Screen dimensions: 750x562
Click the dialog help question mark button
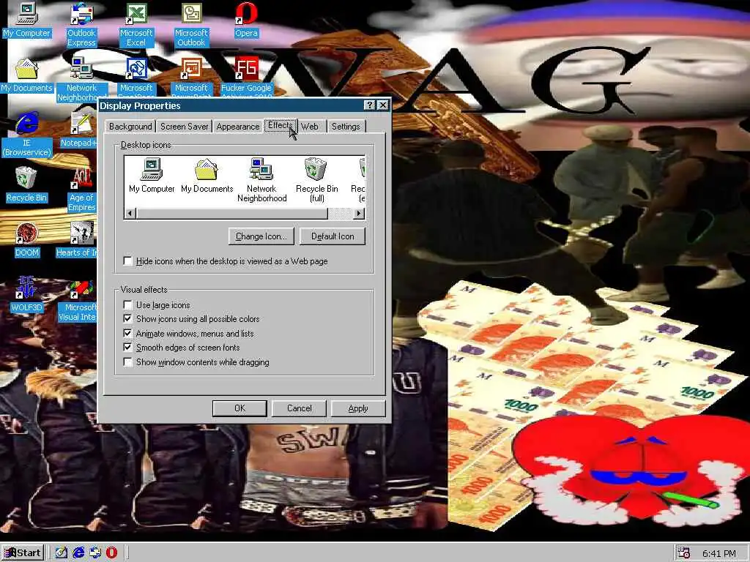[x=369, y=105]
